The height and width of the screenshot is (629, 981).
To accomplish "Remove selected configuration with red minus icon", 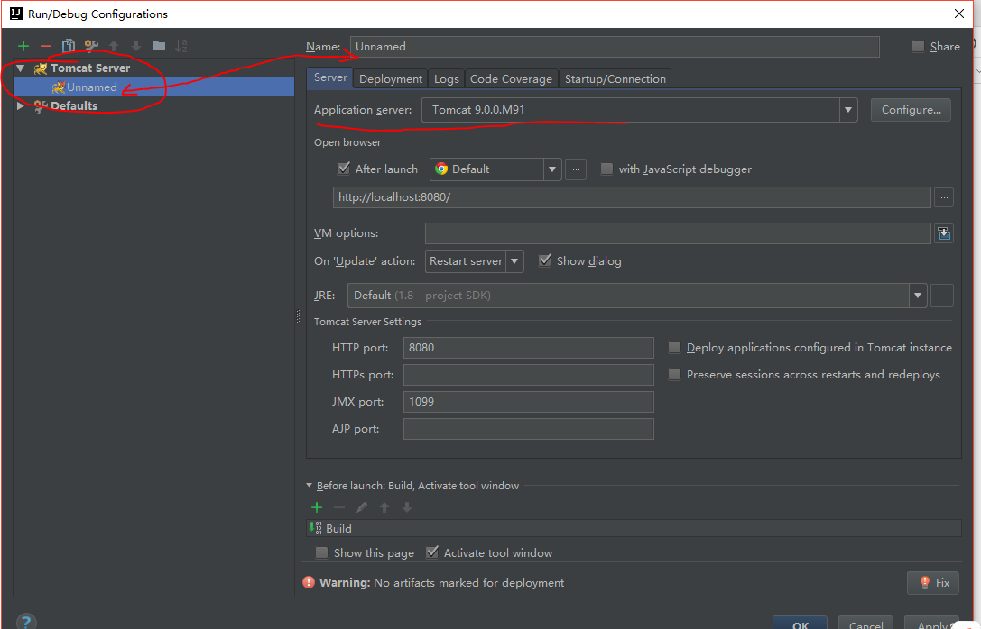I will [x=46, y=46].
